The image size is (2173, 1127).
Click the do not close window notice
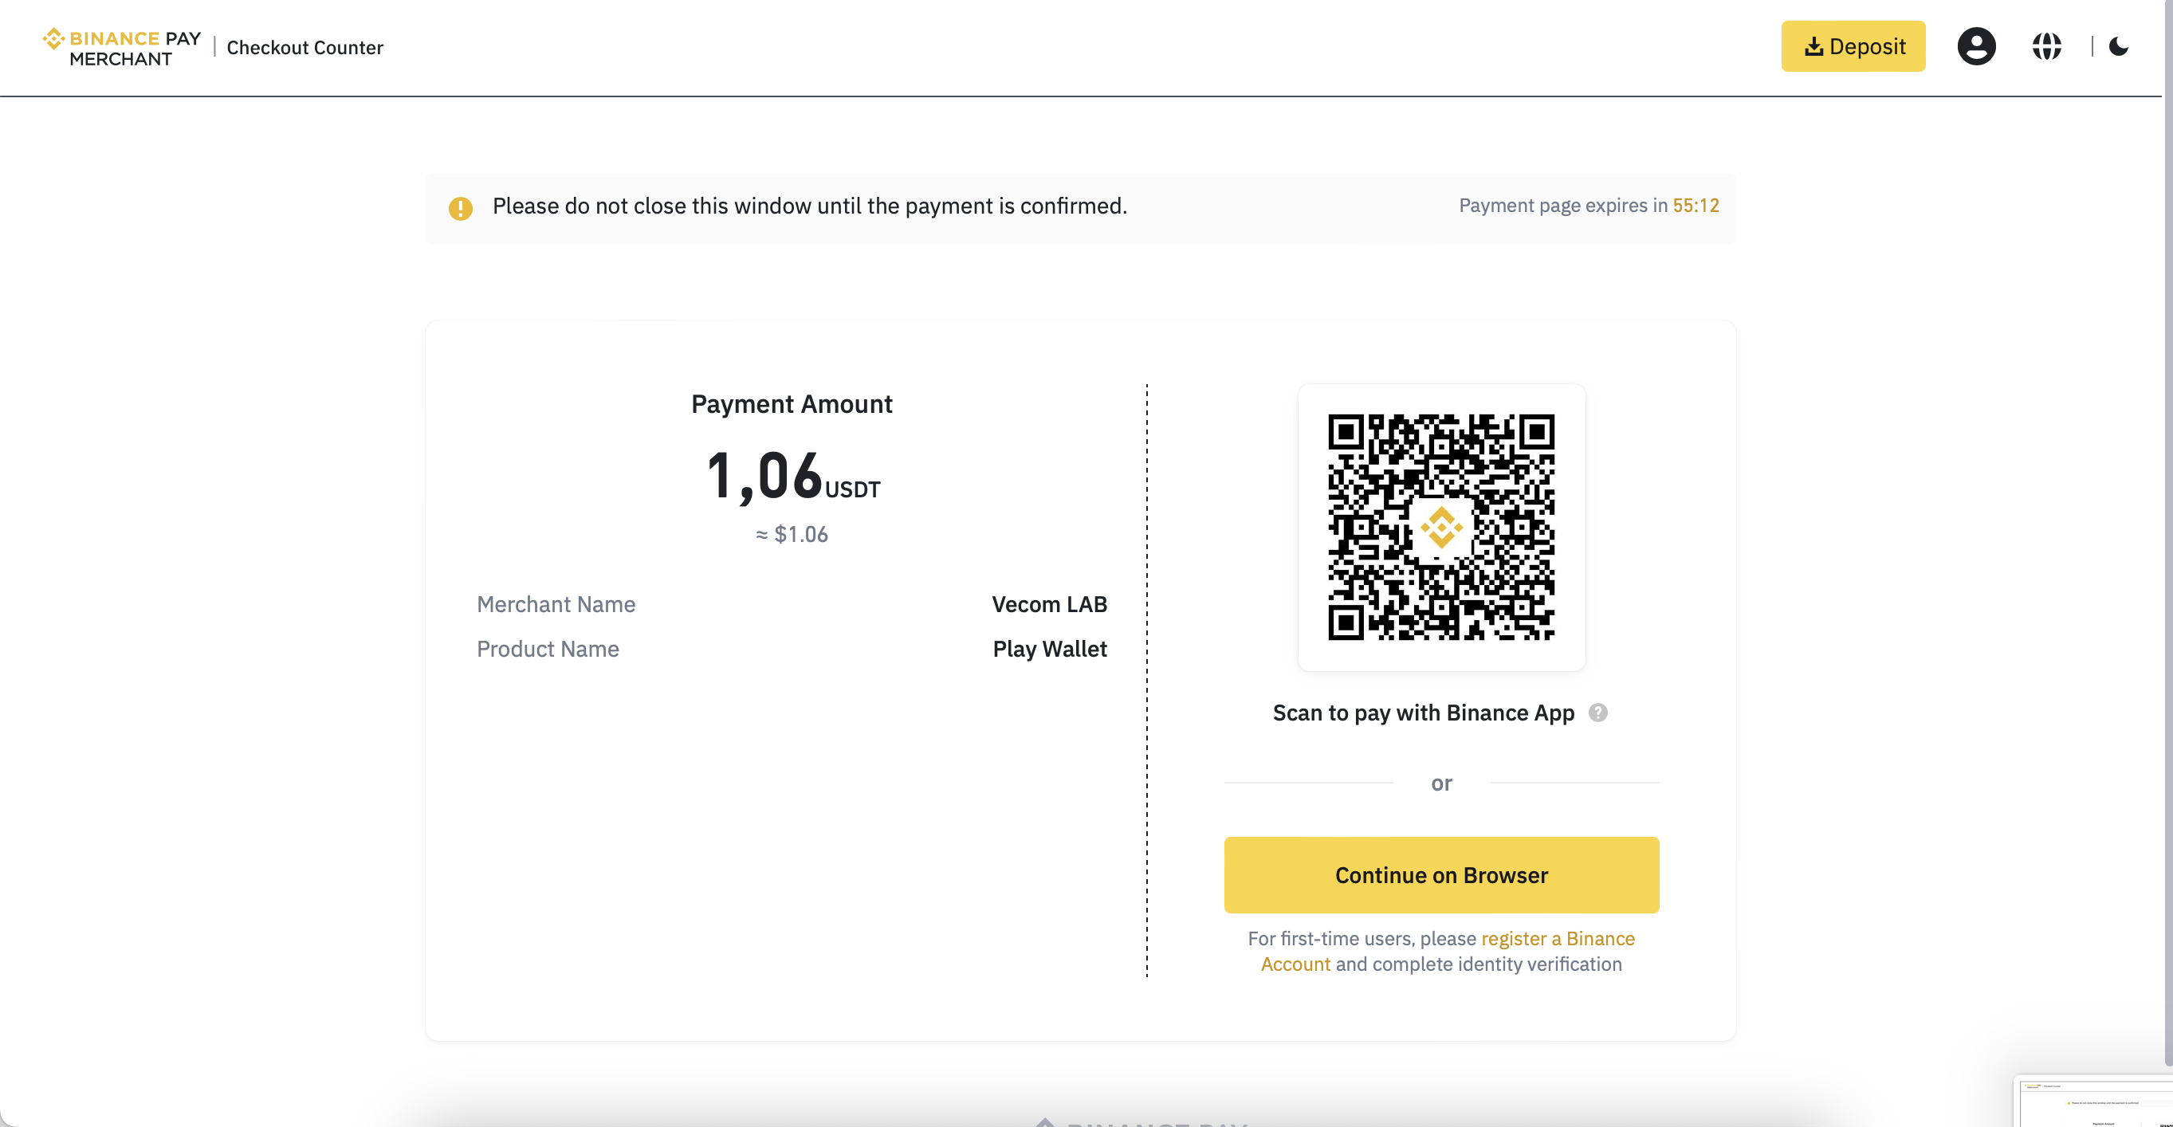pyautogui.click(x=809, y=206)
